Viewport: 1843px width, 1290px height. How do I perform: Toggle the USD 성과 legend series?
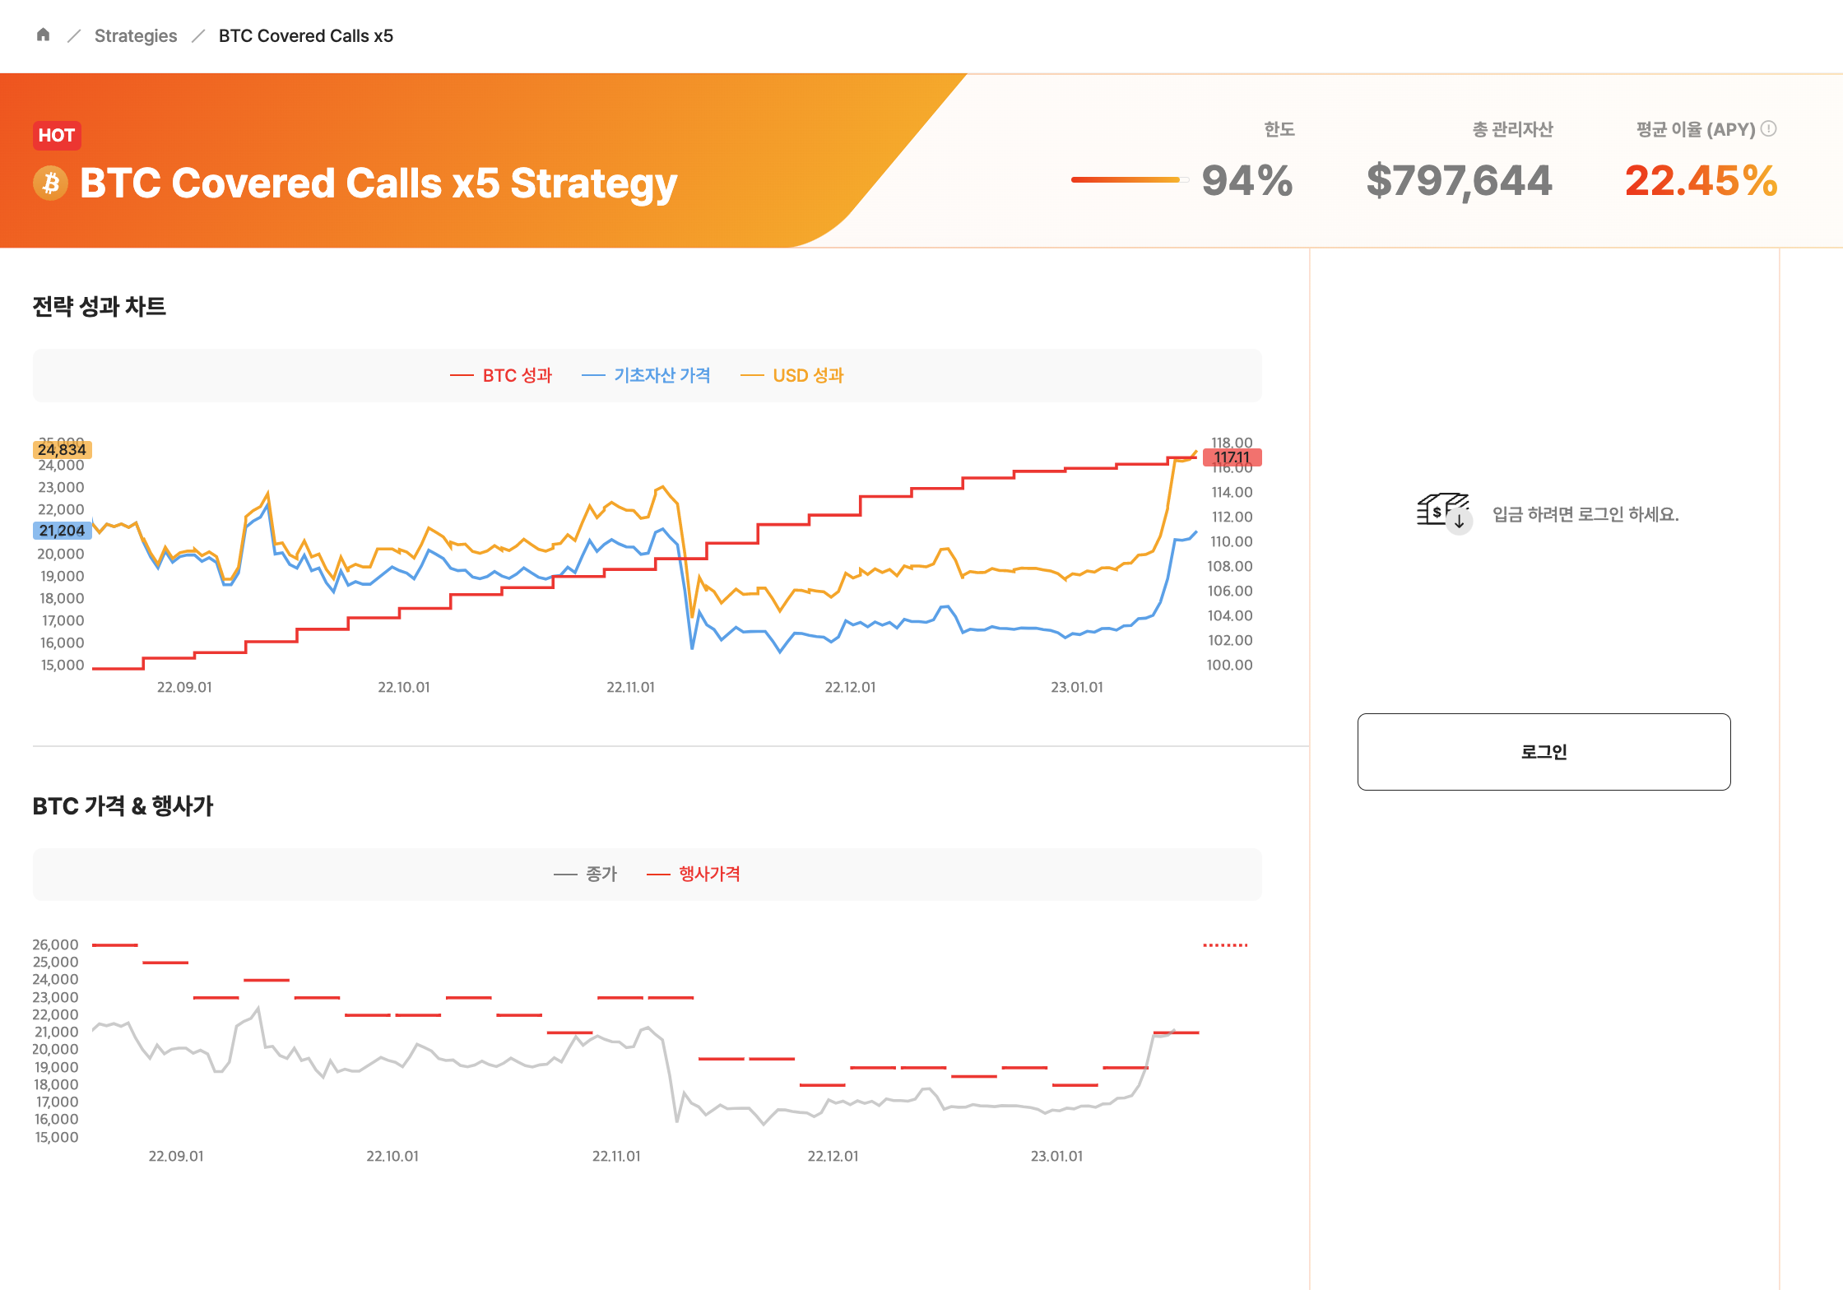[x=792, y=375]
